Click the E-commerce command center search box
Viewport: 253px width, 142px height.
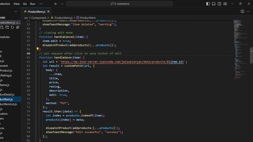pos(119,4)
